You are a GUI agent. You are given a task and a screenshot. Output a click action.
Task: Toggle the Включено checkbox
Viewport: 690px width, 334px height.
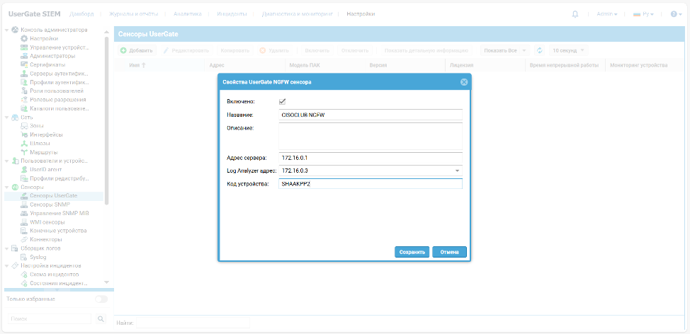point(283,101)
